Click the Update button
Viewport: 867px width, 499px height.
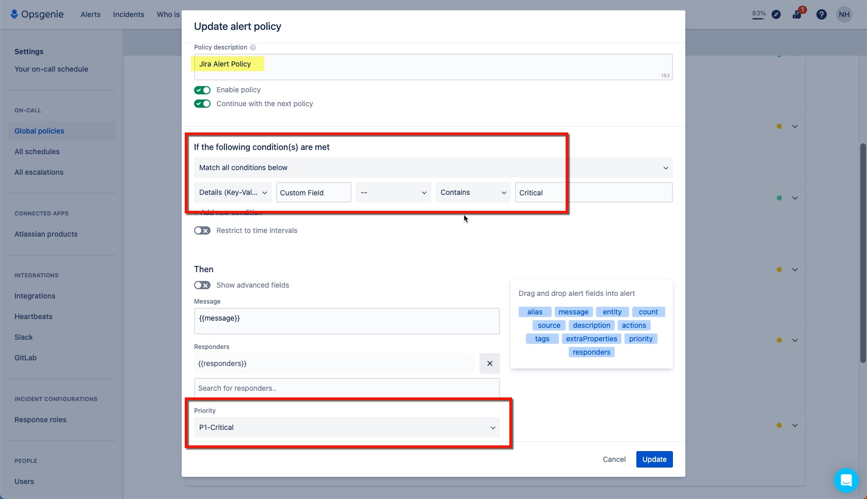(x=654, y=459)
